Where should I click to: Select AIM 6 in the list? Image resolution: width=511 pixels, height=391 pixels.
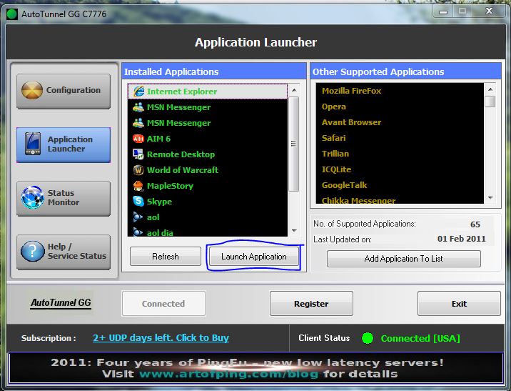pos(208,139)
